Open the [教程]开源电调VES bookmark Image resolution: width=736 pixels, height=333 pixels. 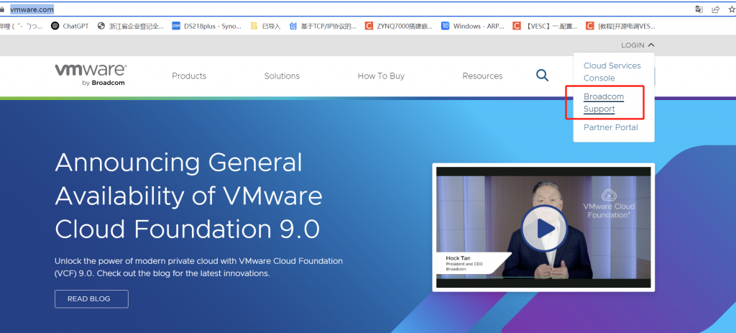[620, 27]
